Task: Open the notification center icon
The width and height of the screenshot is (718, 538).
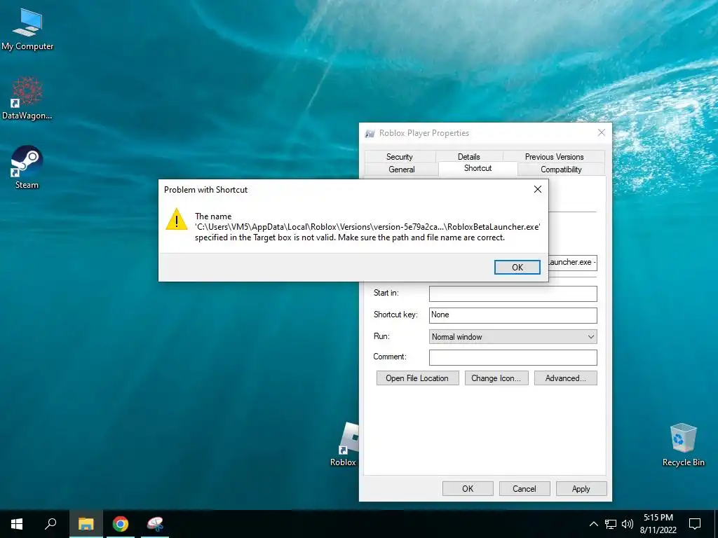Action: (x=695, y=524)
